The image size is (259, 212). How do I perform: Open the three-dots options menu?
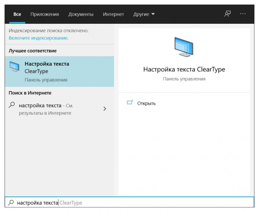coord(243,14)
